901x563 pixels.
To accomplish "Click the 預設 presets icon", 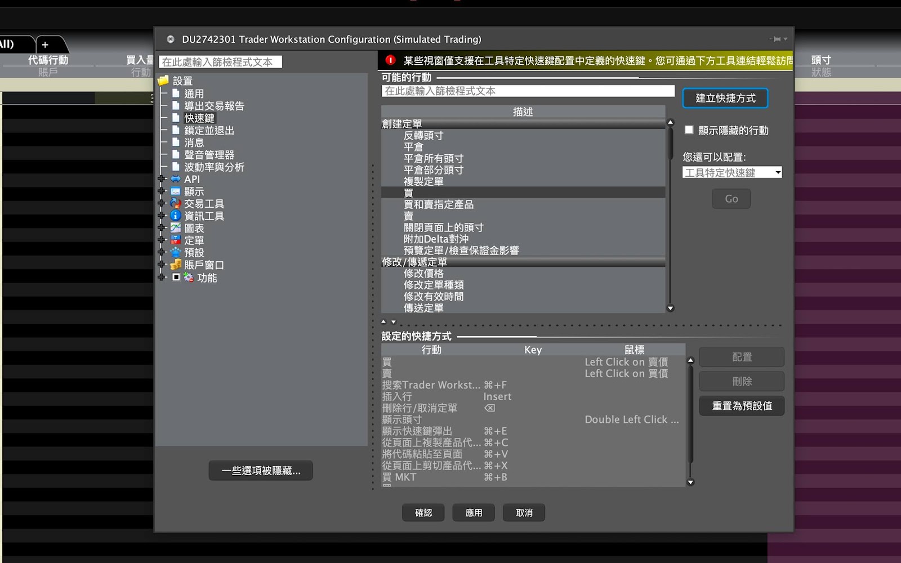I will tap(176, 252).
